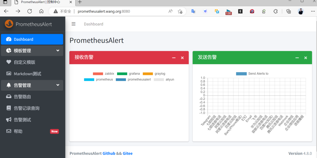The height and width of the screenshot is (158, 317).
Task: Select the PrometheusAlert 控制中心 tab
Action: tap(43, 2)
